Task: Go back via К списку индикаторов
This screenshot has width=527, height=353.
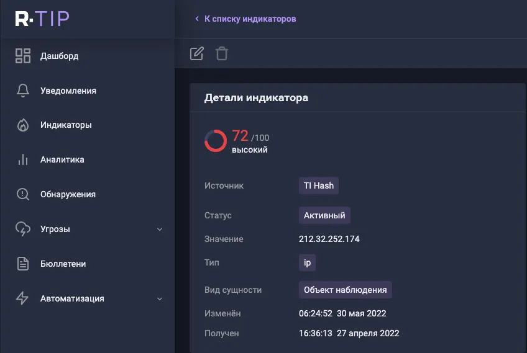Action: 245,19
